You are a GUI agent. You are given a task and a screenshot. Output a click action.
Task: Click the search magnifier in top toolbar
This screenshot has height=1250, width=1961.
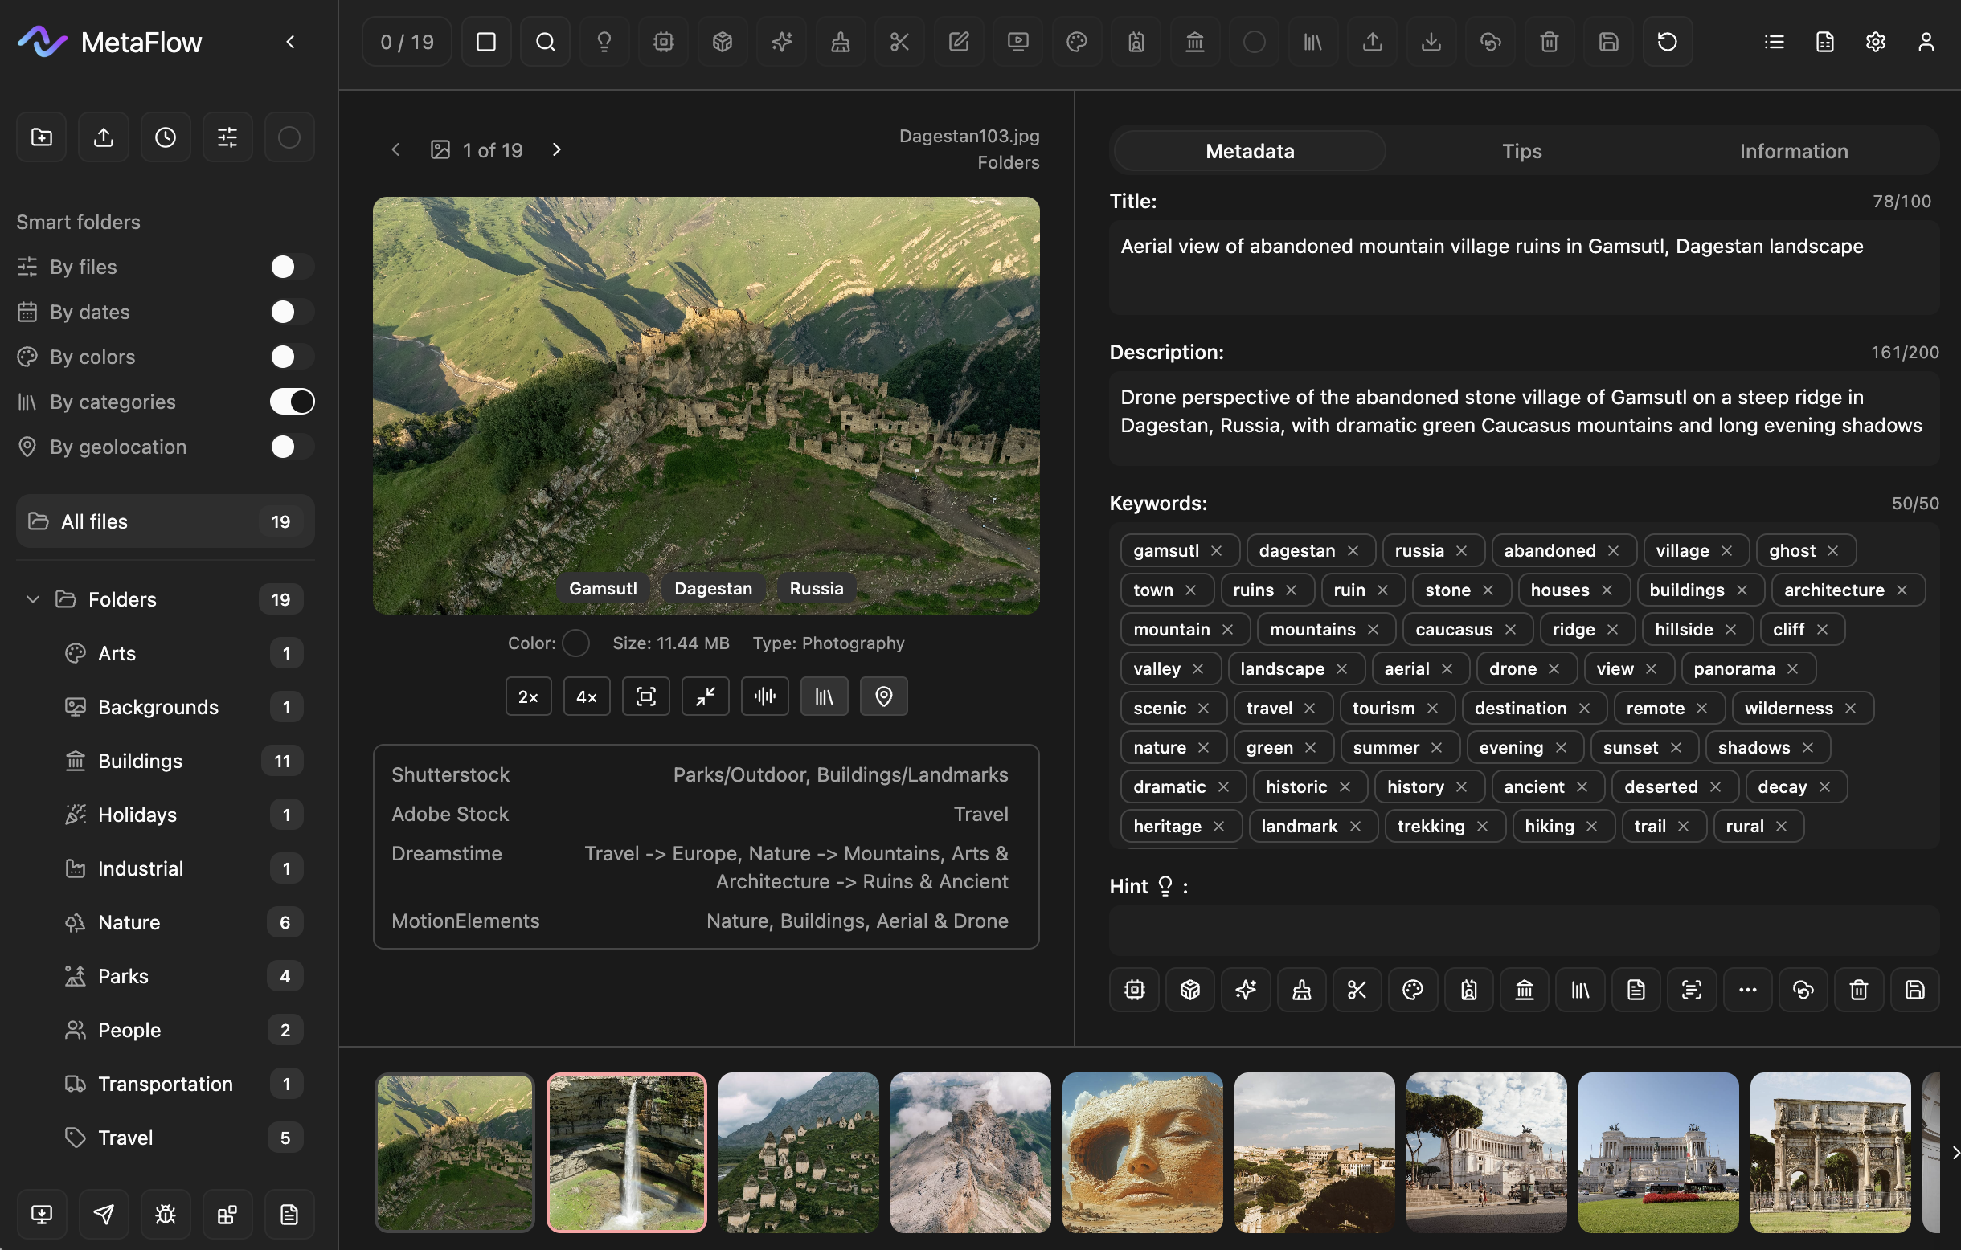[x=545, y=42]
